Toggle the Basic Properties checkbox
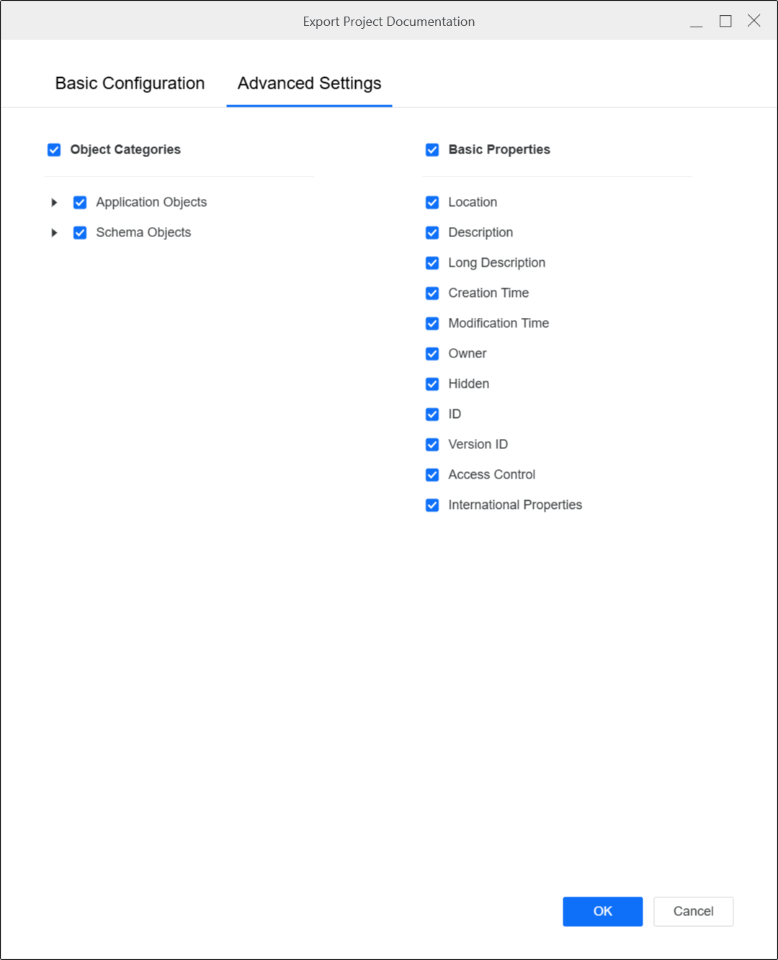 [x=432, y=150]
